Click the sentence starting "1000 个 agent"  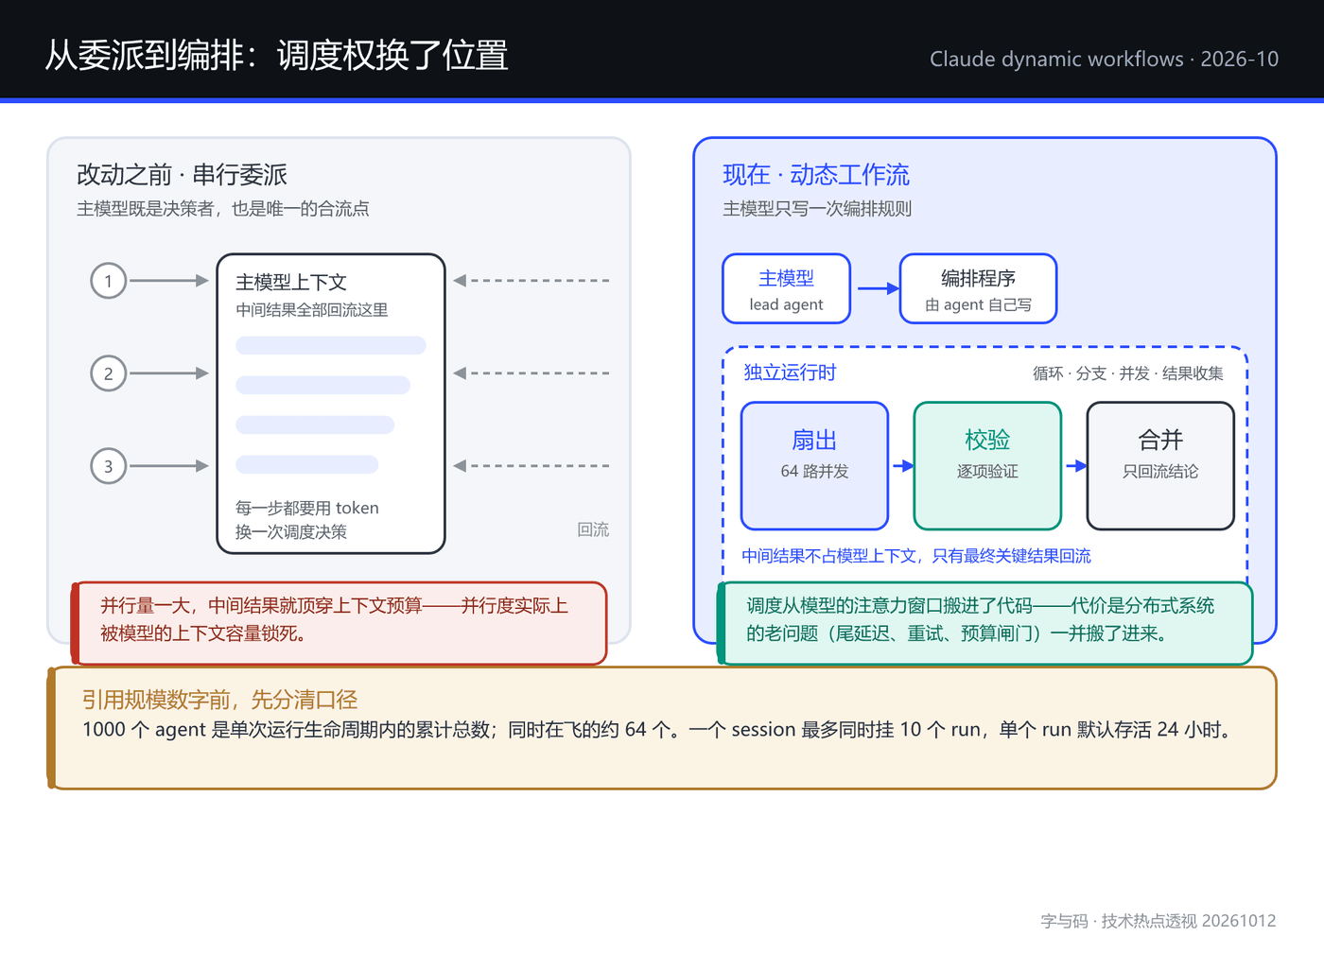(659, 730)
